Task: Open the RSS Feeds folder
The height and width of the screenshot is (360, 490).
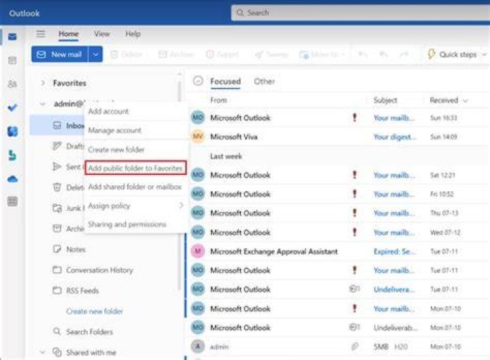Action: (x=82, y=291)
